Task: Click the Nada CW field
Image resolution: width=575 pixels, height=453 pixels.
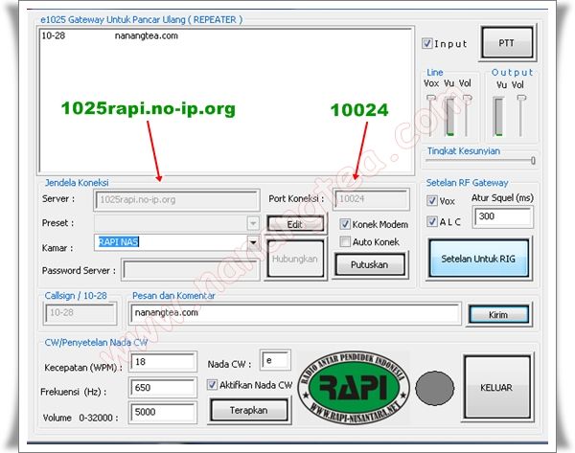Action: point(275,360)
